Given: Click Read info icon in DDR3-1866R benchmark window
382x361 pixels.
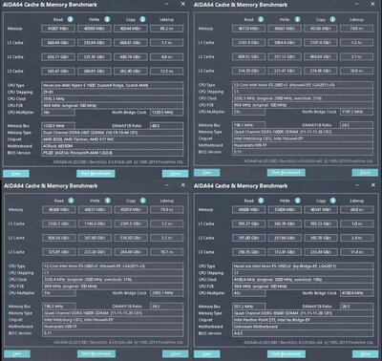Looking at the screenshot, I should pyautogui.click(x=261, y=201).
